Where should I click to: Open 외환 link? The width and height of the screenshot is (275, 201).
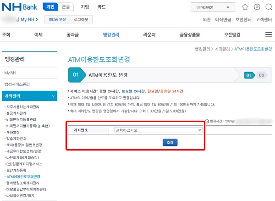coord(207,19)
